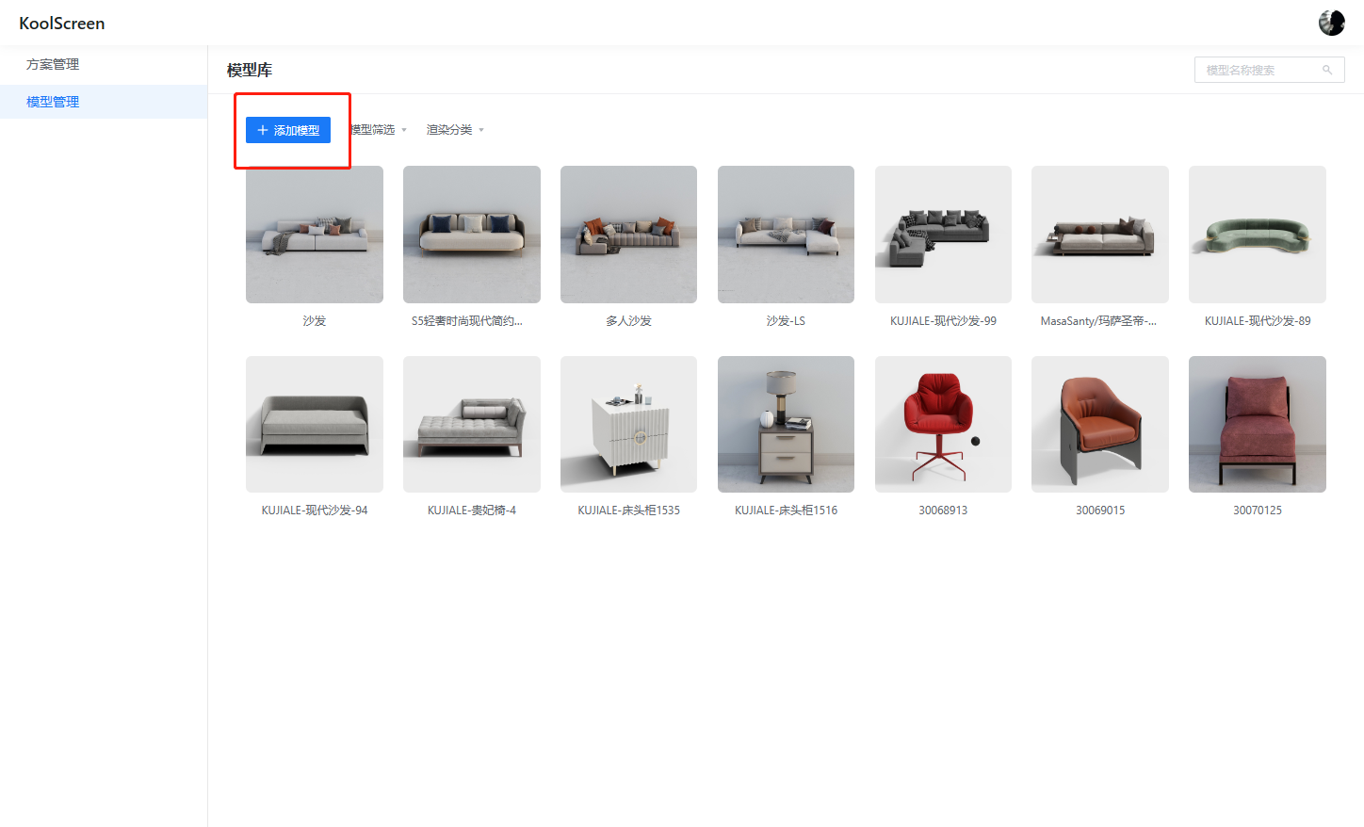
Task: Open the 沙发 model thumbnail
Action: coord(315,235)
